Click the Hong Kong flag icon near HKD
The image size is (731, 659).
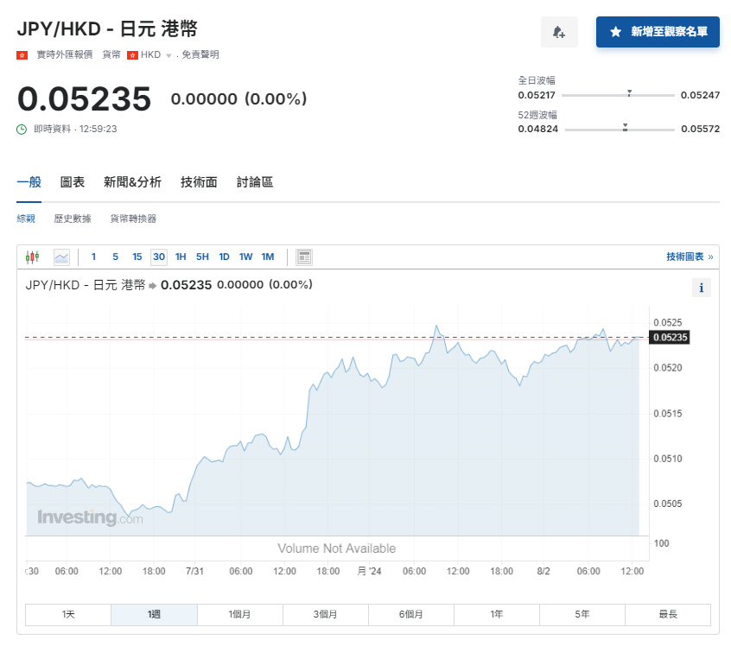[x=133, y=55]
